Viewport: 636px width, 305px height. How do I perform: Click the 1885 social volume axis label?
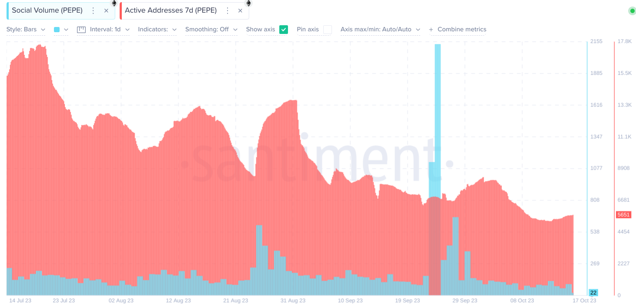[596, 73]
